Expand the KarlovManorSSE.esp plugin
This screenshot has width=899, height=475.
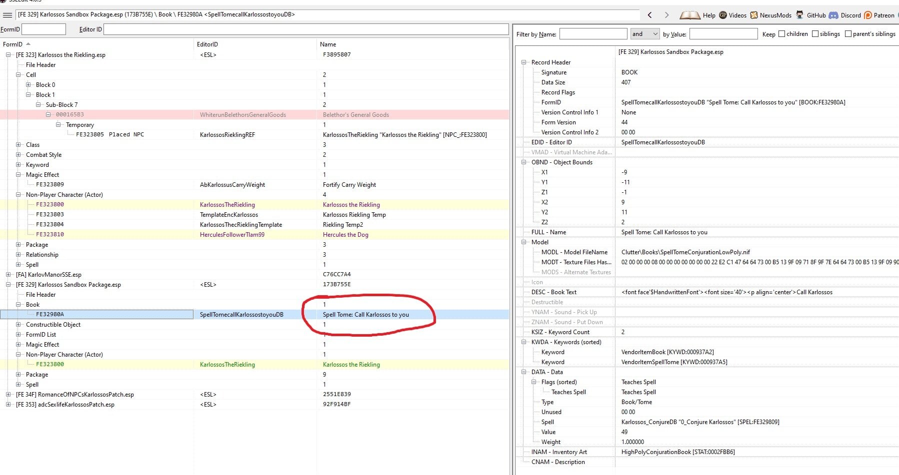coord(8,275)
